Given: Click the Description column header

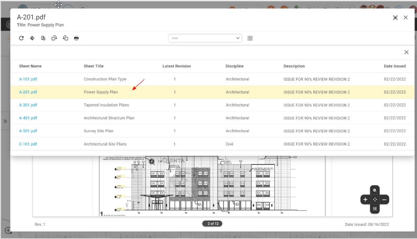Looking at the screenshot, I should point(294,66).
